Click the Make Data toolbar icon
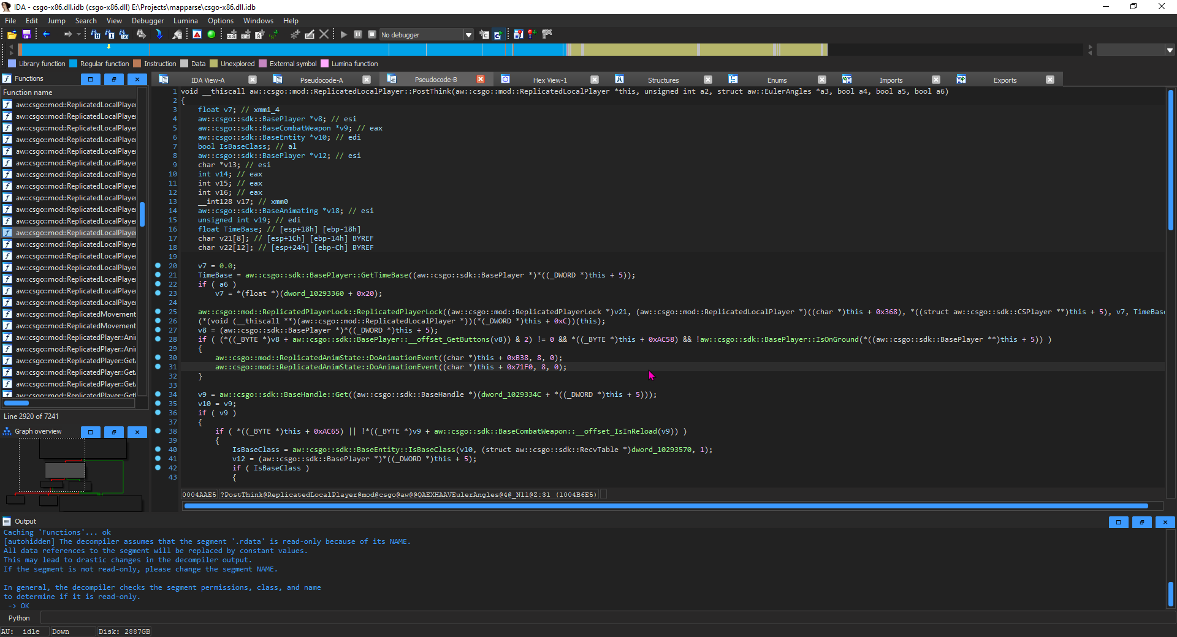1177x637 pixels. click(x=245, y=35)
